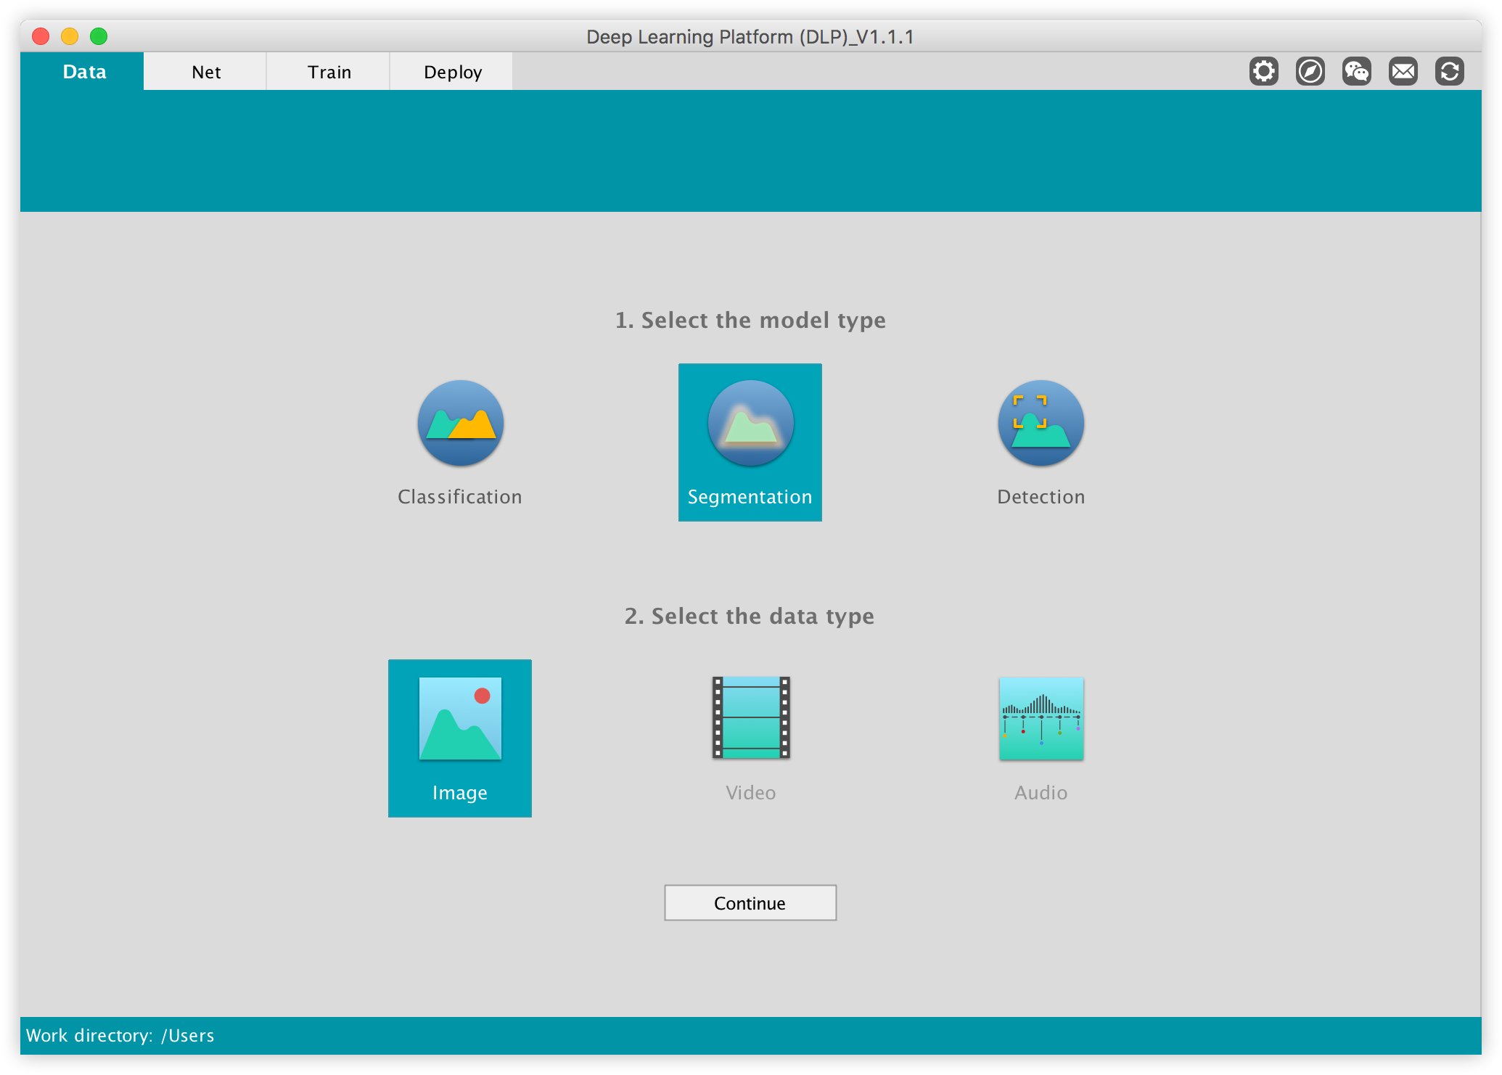Click the Classification label text
The width and height of the screenshot is (1502, 1075).
pos(459,497)
